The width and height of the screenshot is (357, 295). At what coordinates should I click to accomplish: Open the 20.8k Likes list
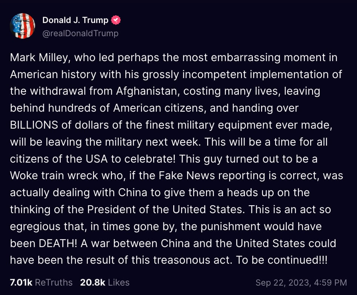(x=105, y=283)
